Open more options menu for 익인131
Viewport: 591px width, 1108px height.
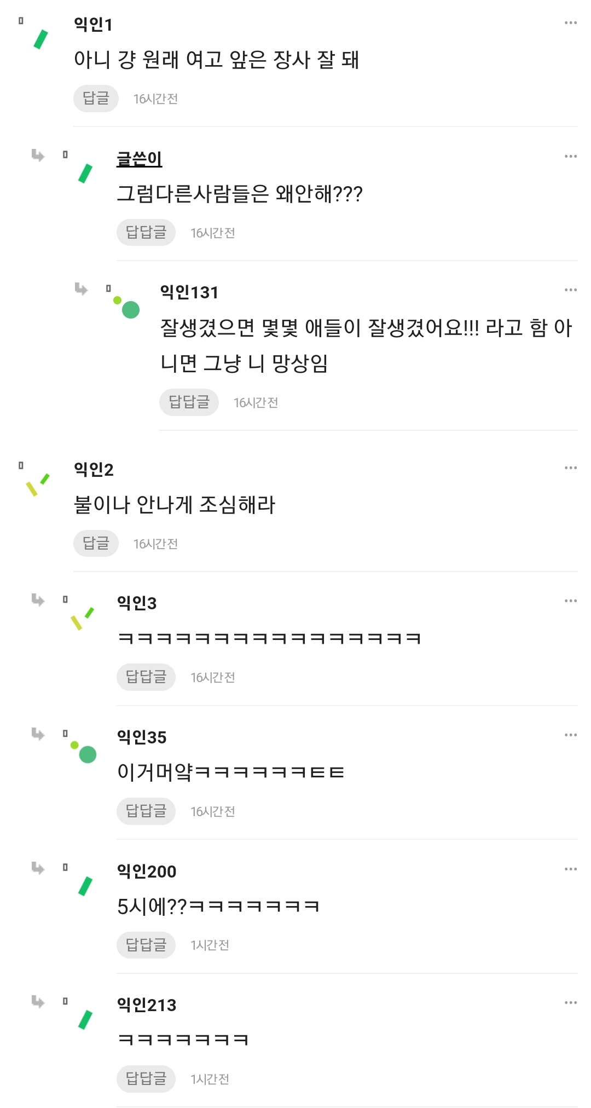(570, 290)
